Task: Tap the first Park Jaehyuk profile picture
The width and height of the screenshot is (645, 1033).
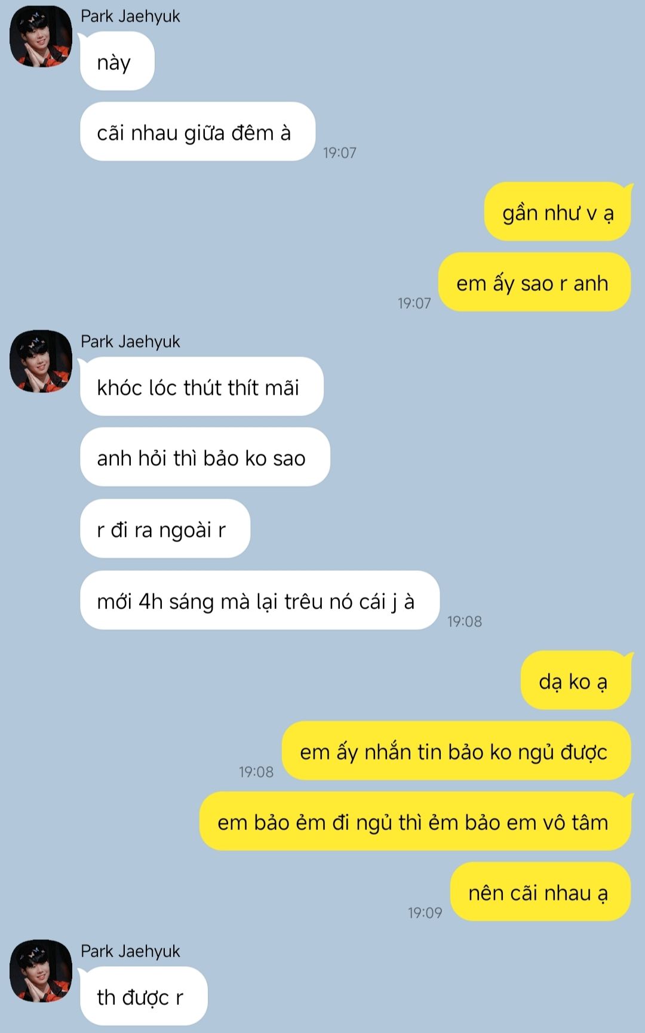Action: click(x=41, y=36)
